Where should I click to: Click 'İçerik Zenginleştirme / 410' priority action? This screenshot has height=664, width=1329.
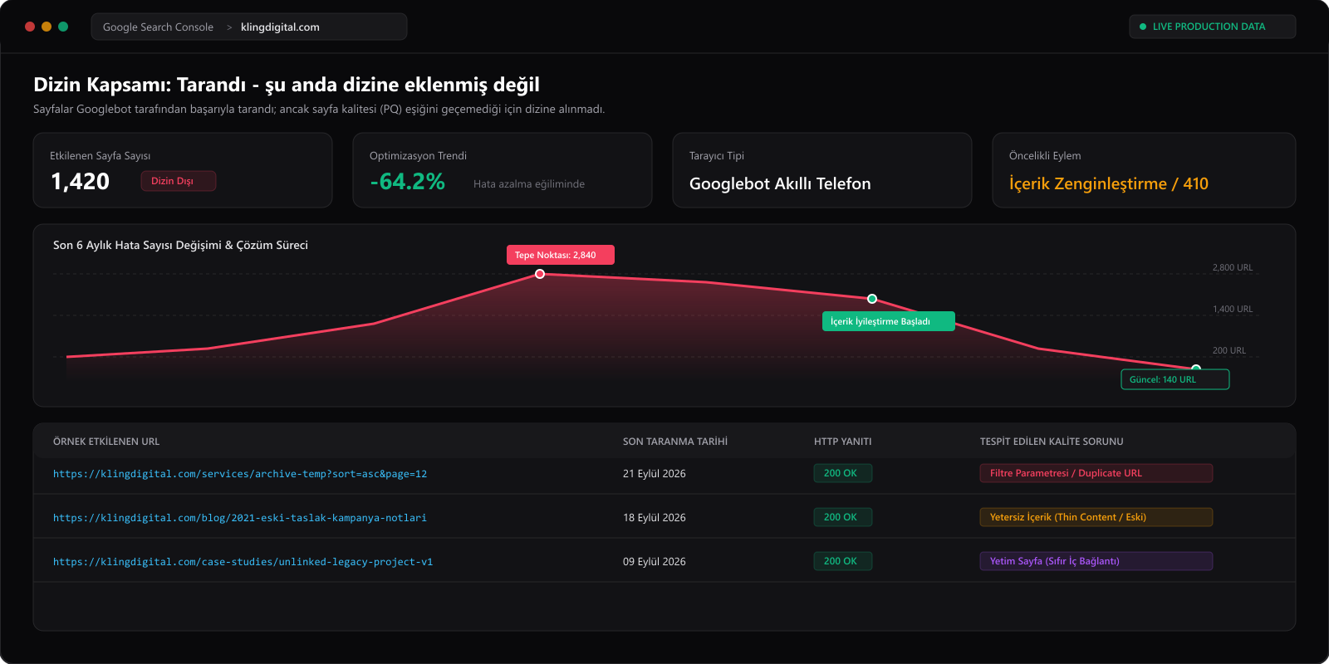click(x=1109, y=183)
